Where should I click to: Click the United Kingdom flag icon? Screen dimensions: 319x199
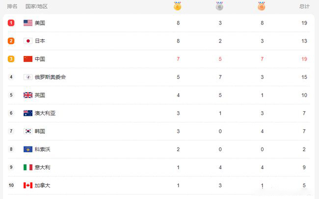pos(28,95)
